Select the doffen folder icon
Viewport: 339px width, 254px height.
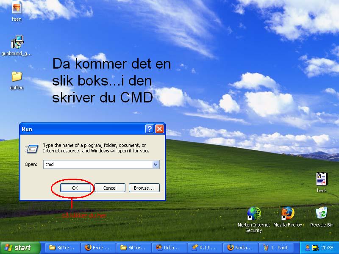point(17,81)
